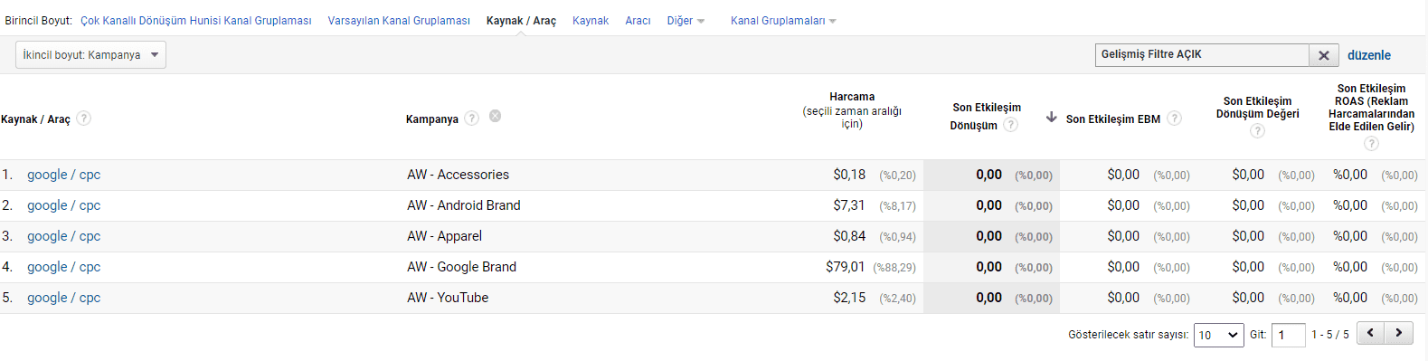Clear the advanced filter with X button

point(1323,55)
